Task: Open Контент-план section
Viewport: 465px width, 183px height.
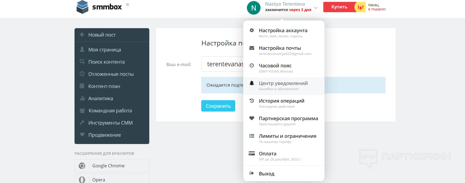Action: 112,86
